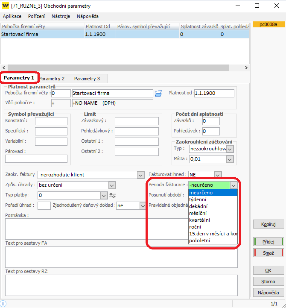Click Pohledávek days input field
Viewport: 286px width, 308px height.
(211, 131)
